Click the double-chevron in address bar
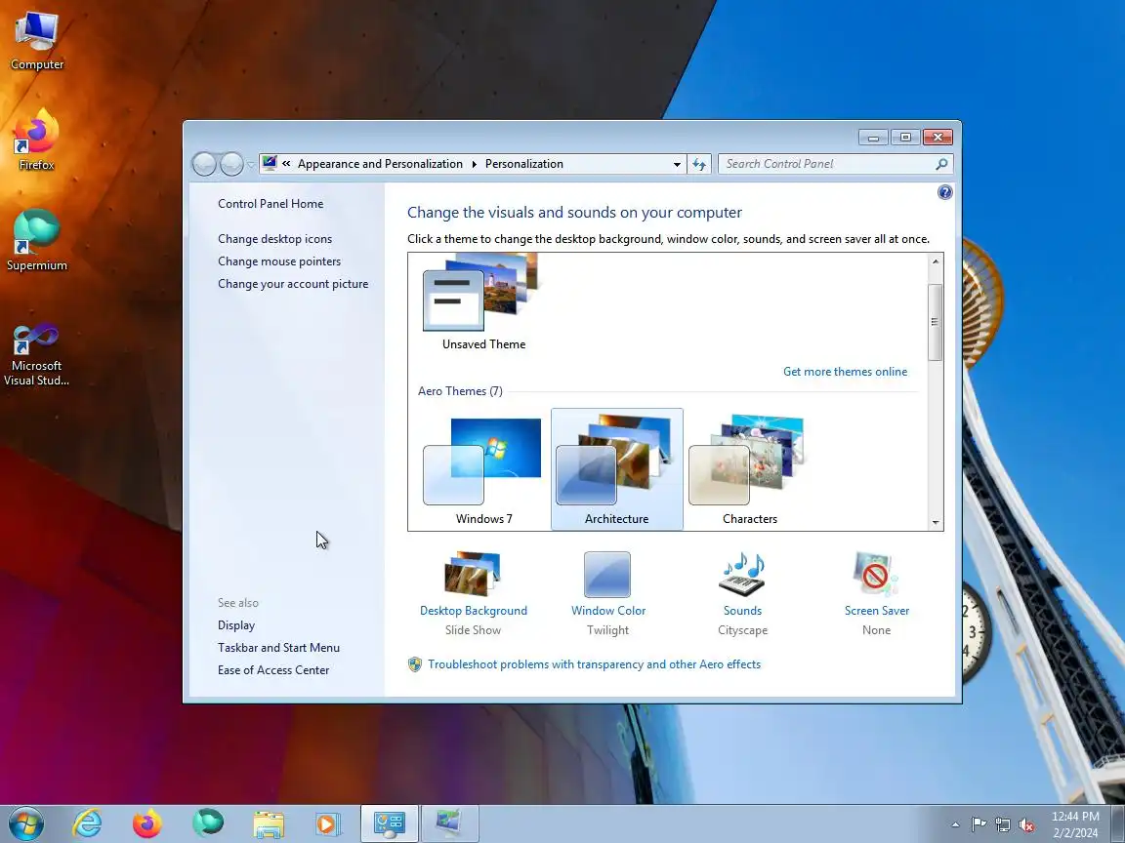 pyautogui.click(x=286, y=164)
